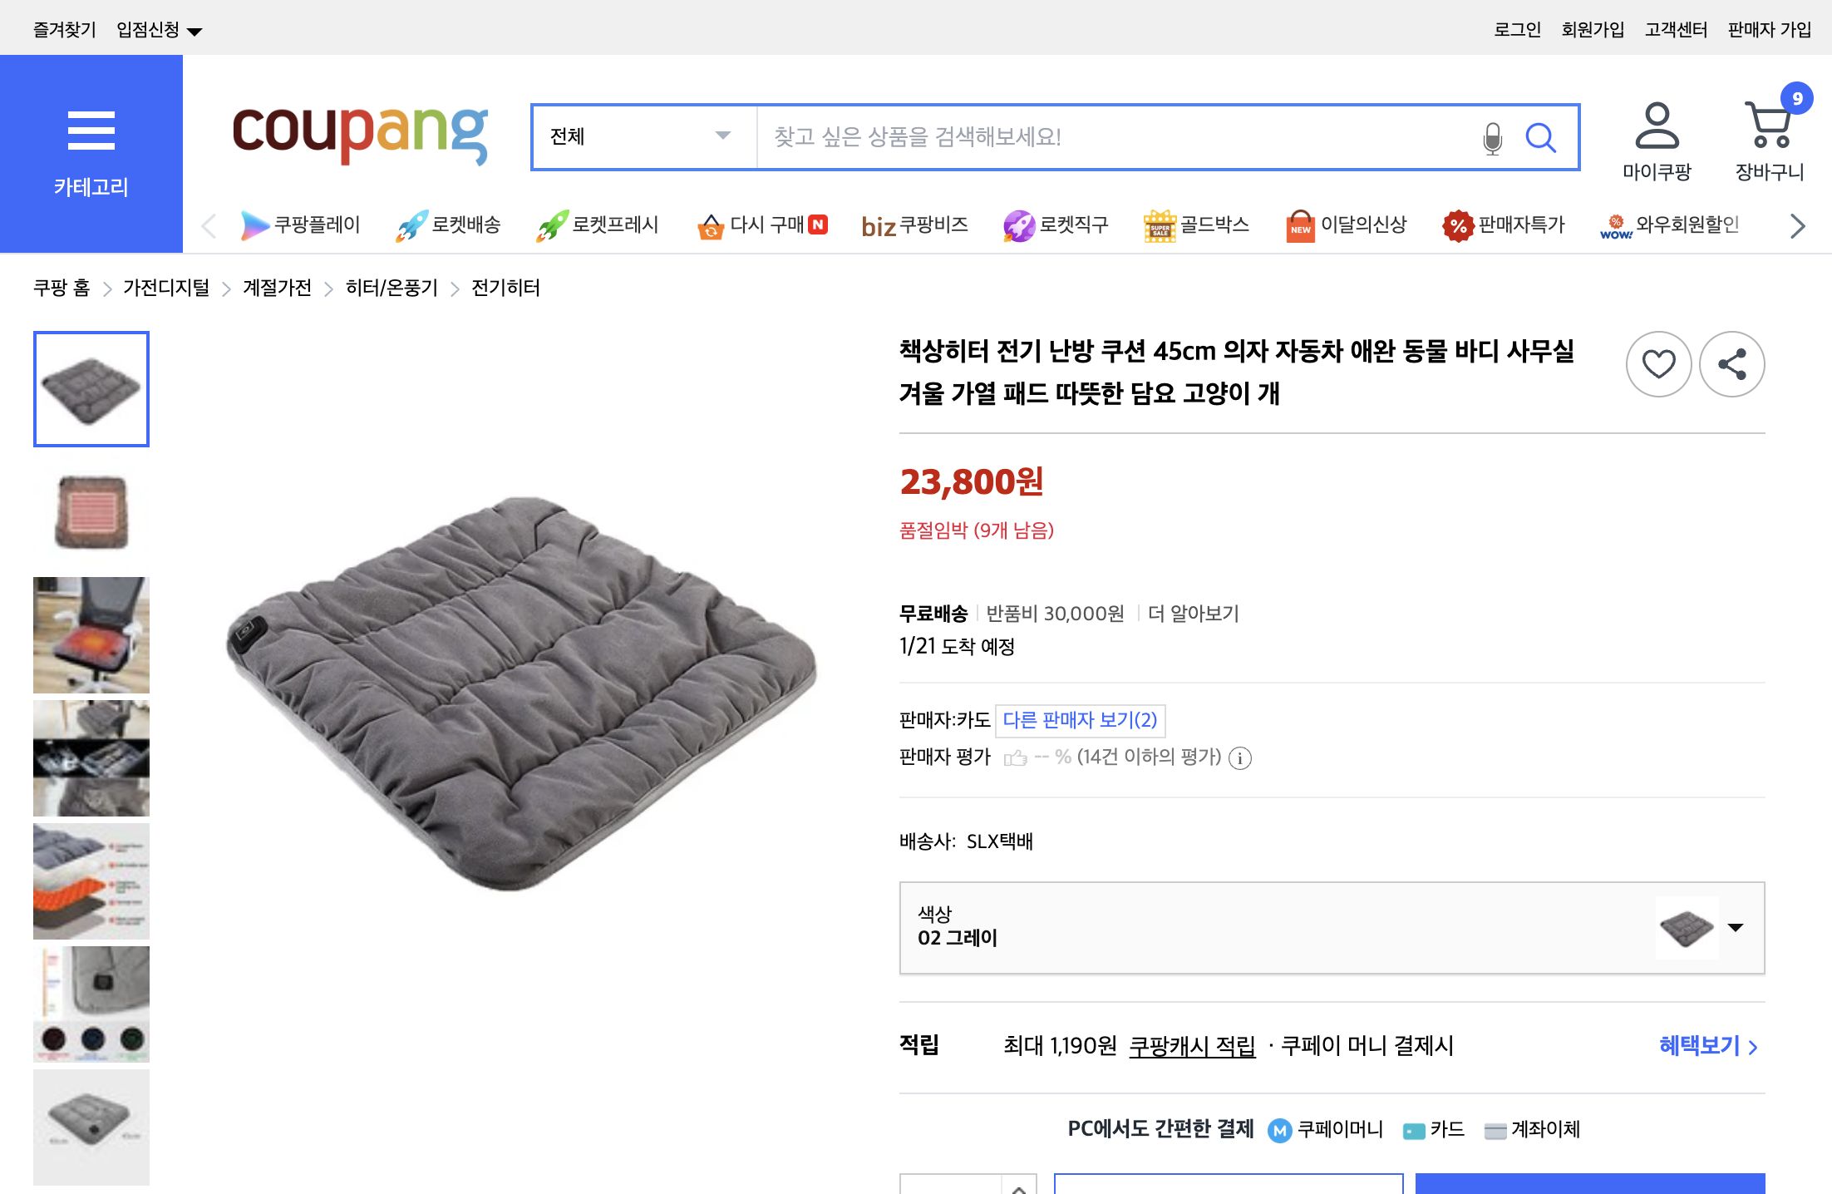This screenshot has width=1832, height=1194.
Task: Open the share options for this product
Action: point(1731,363)
